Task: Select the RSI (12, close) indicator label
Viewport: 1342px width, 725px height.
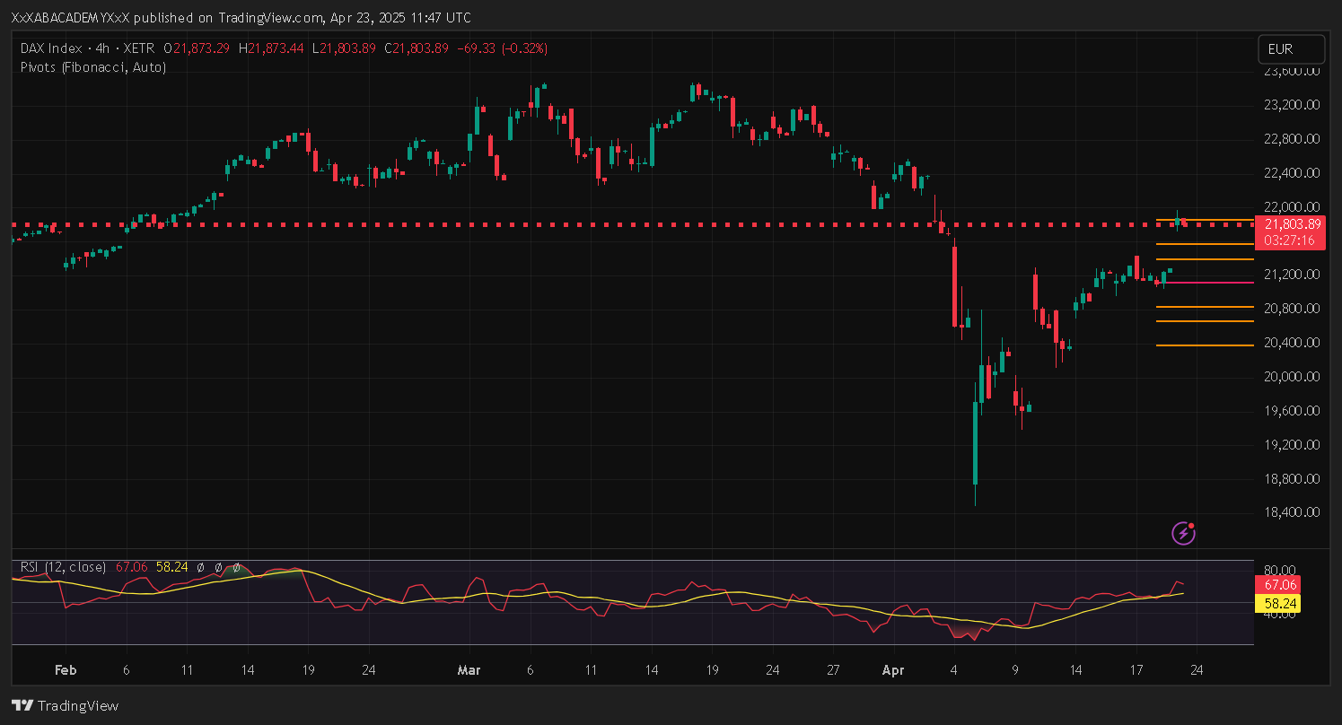Action: point(63,567)
